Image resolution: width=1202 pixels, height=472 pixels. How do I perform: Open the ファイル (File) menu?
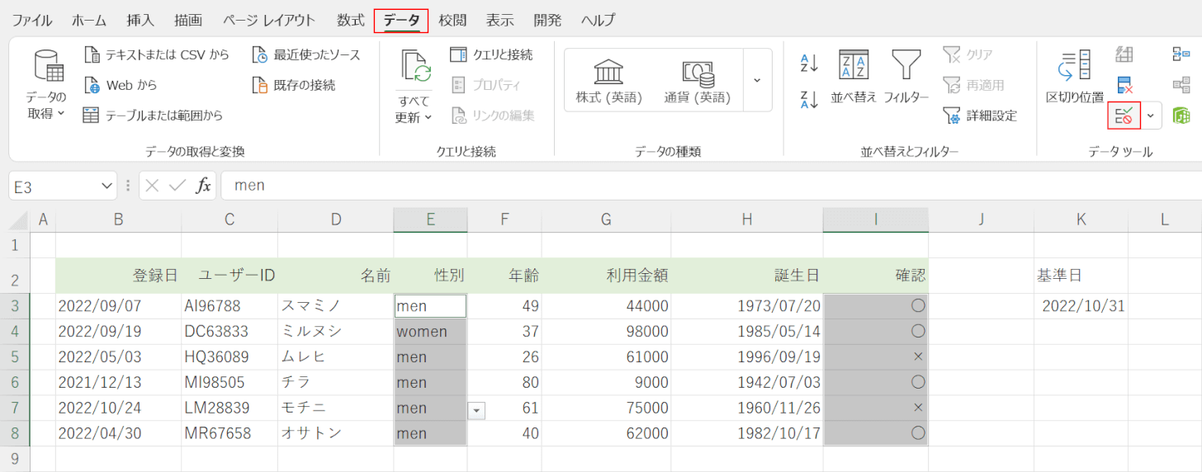click(31, 20)
